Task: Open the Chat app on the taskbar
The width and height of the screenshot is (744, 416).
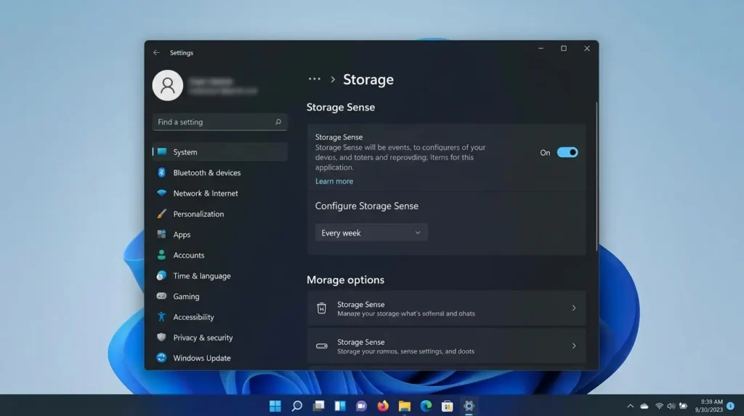Action: click(362, 406)
